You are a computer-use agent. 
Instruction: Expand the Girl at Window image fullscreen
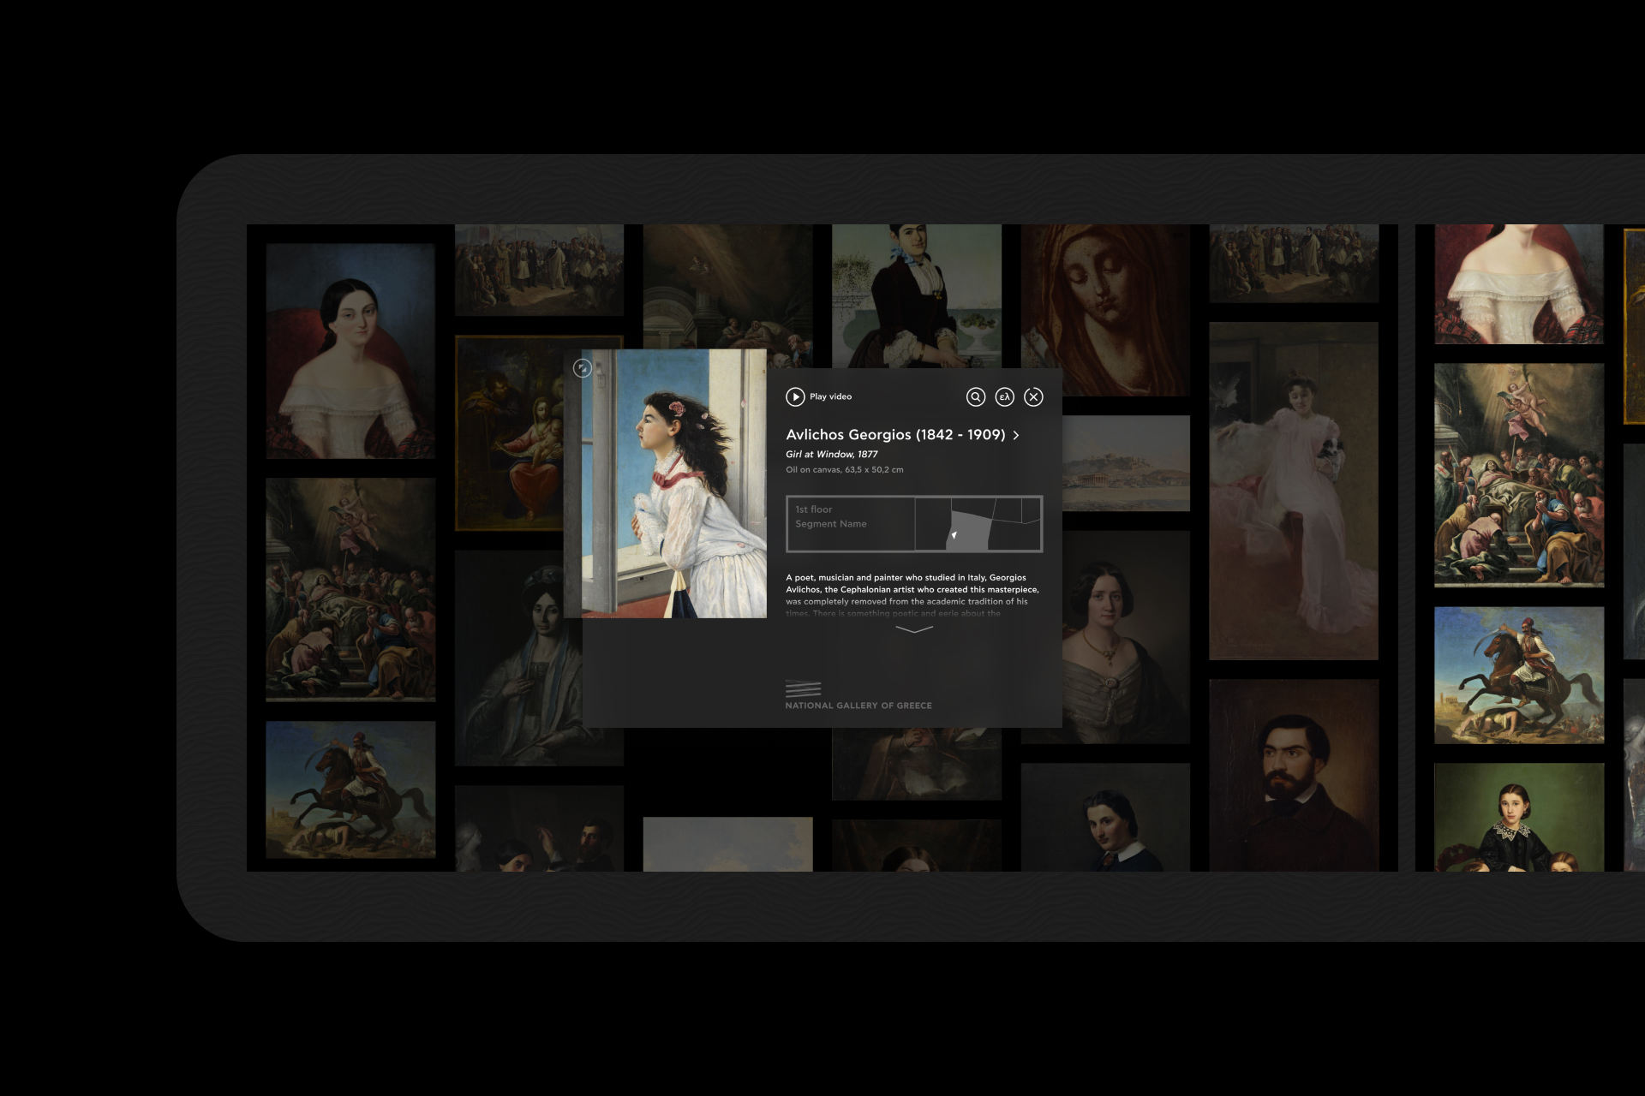coord(582,368)
